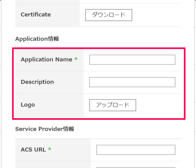Click the Application情報 section heading
This screenshot has width=196, height=168.
[37, 39]
